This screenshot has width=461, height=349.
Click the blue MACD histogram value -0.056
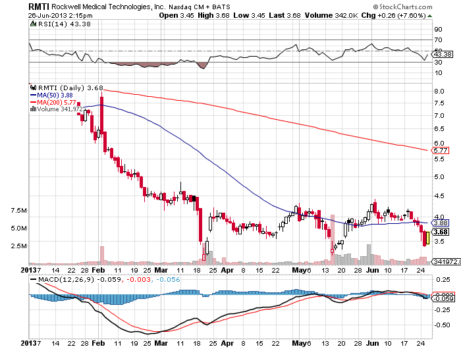[x=168, y=279]
